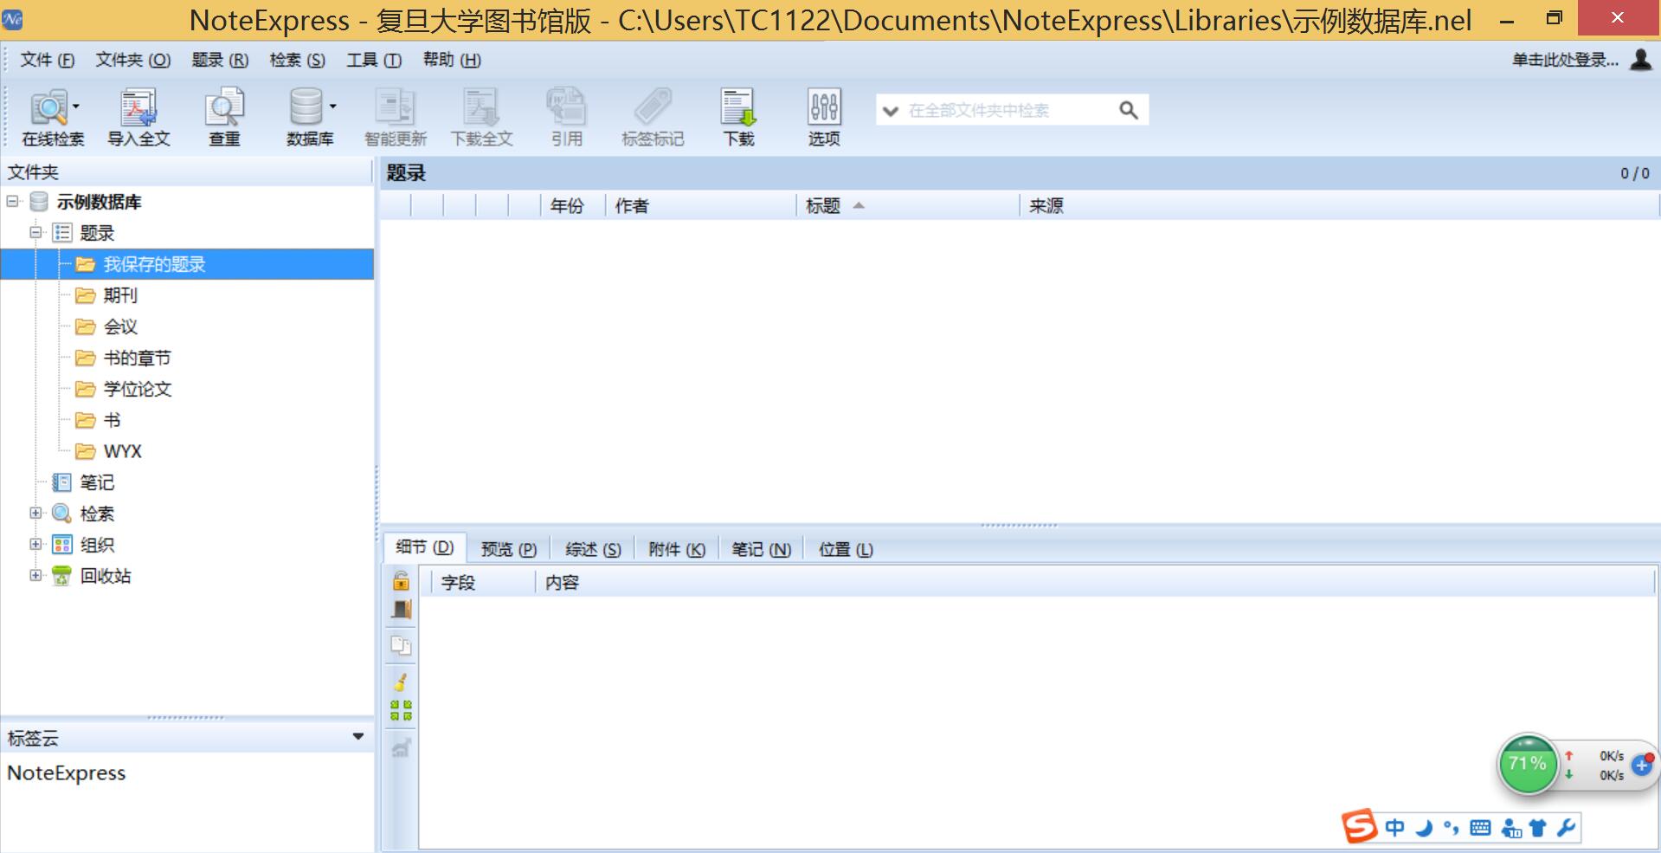Open the 文件夹 (O) menu
Image resolution: width=1661 pixels, height=853 pixels.
click(x=133, y=60)
